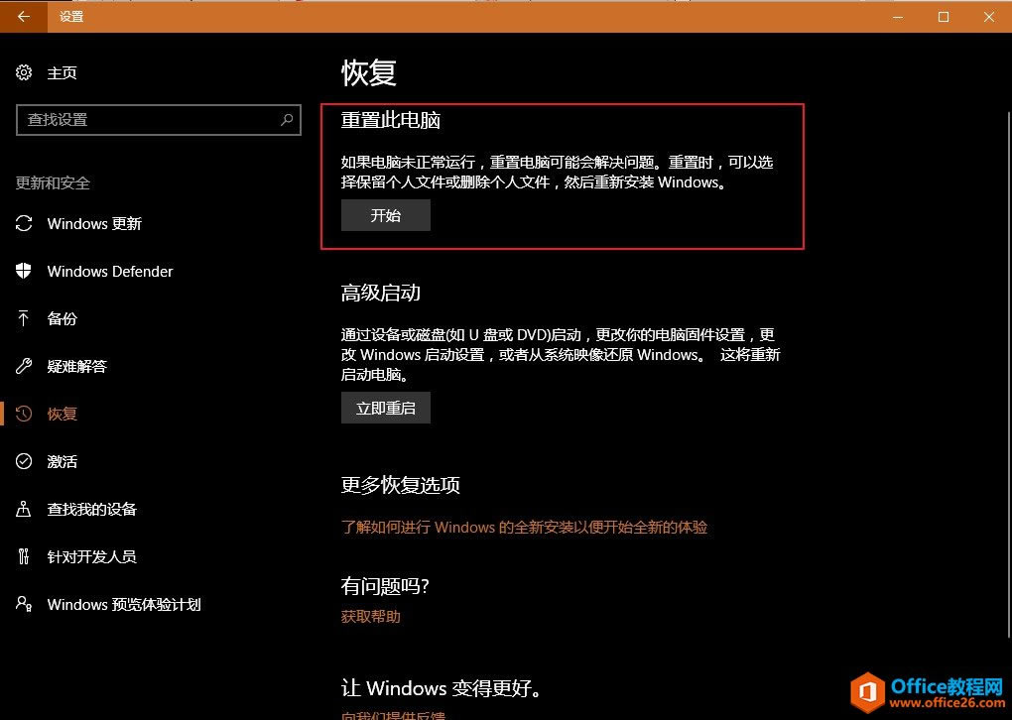Click the Windows Defender shield icon
Image resolution: width=1012 pixels, height=720 pixels.
coord(24,271)
